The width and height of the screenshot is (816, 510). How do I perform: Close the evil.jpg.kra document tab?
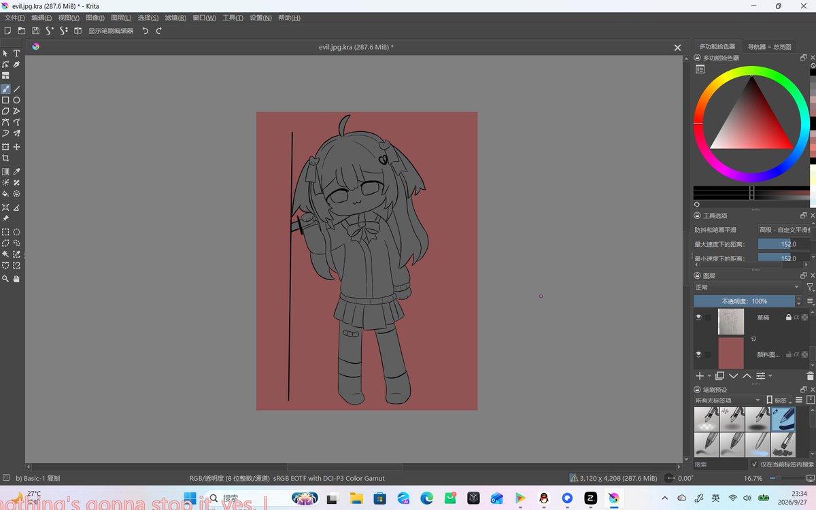[677, 48]
